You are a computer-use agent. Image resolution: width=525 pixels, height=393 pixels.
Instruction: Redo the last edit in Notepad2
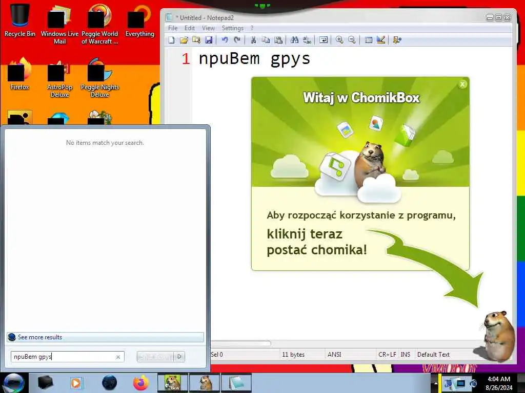[x=237, y=40]
